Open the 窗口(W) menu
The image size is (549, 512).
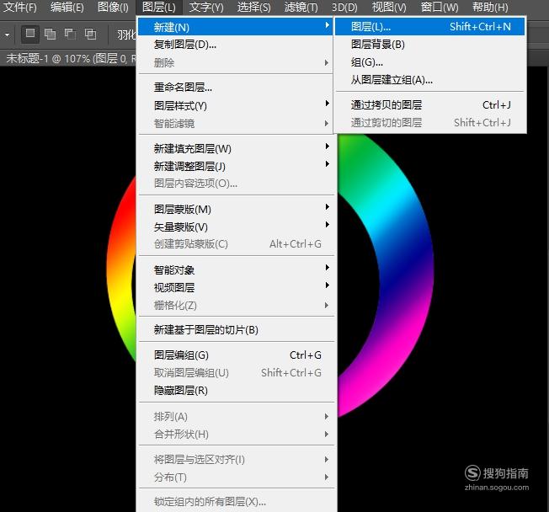pyautogui.click(x=440, y=7)
